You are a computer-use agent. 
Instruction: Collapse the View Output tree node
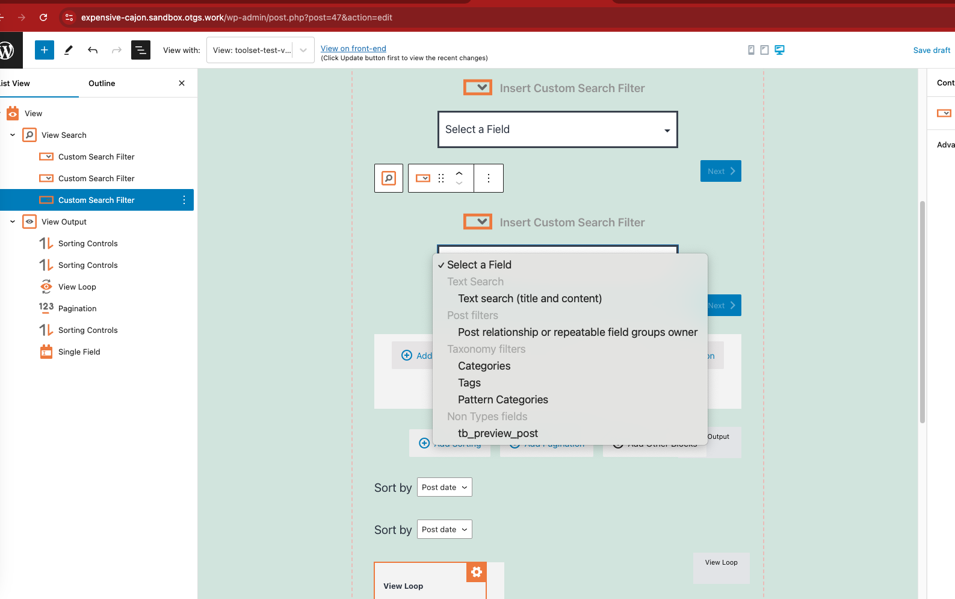pos(13,222)
